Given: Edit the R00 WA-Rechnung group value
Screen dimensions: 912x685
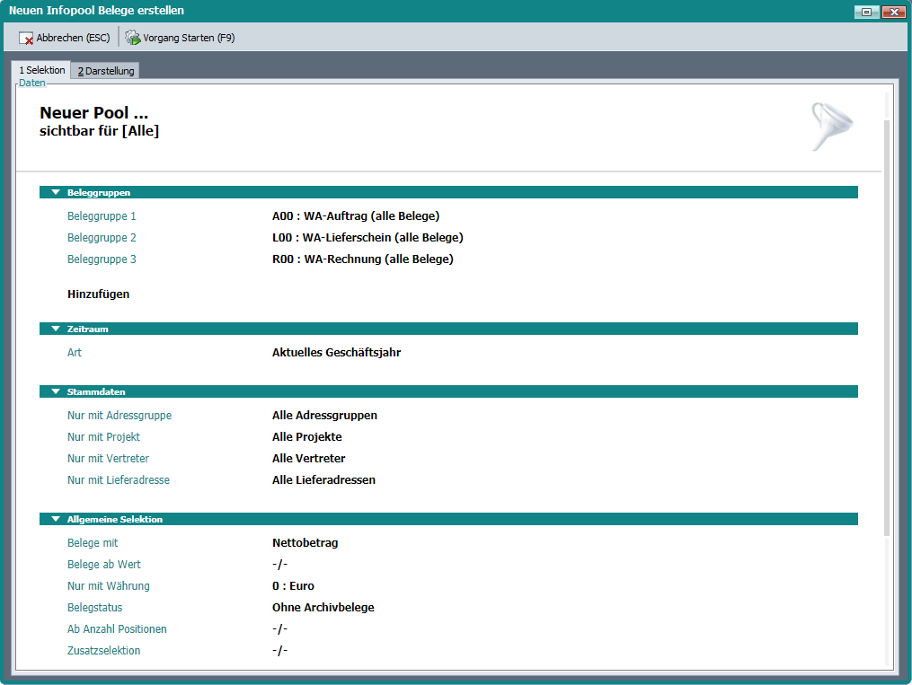Looking at the screenshot, I should click(x=362, y=259).
